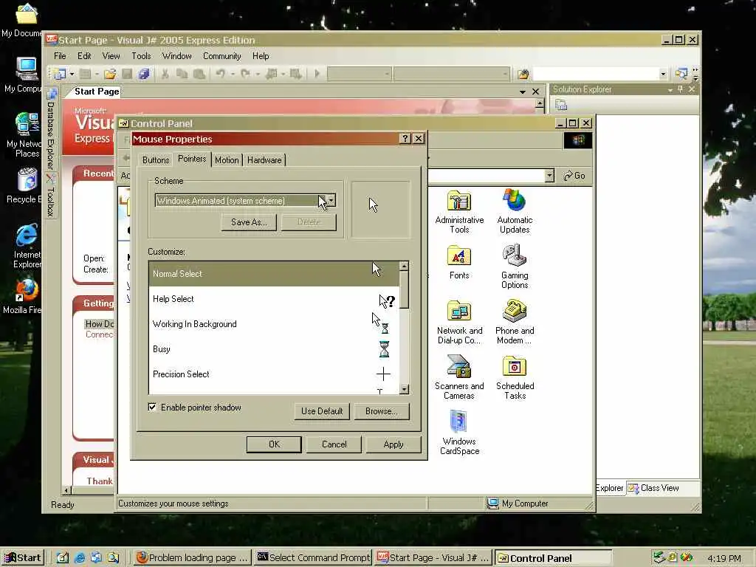Open Network and Dial-up Connections icon
Image resolution: width=756 pixels, height=567 pixels.
[459, 322]
